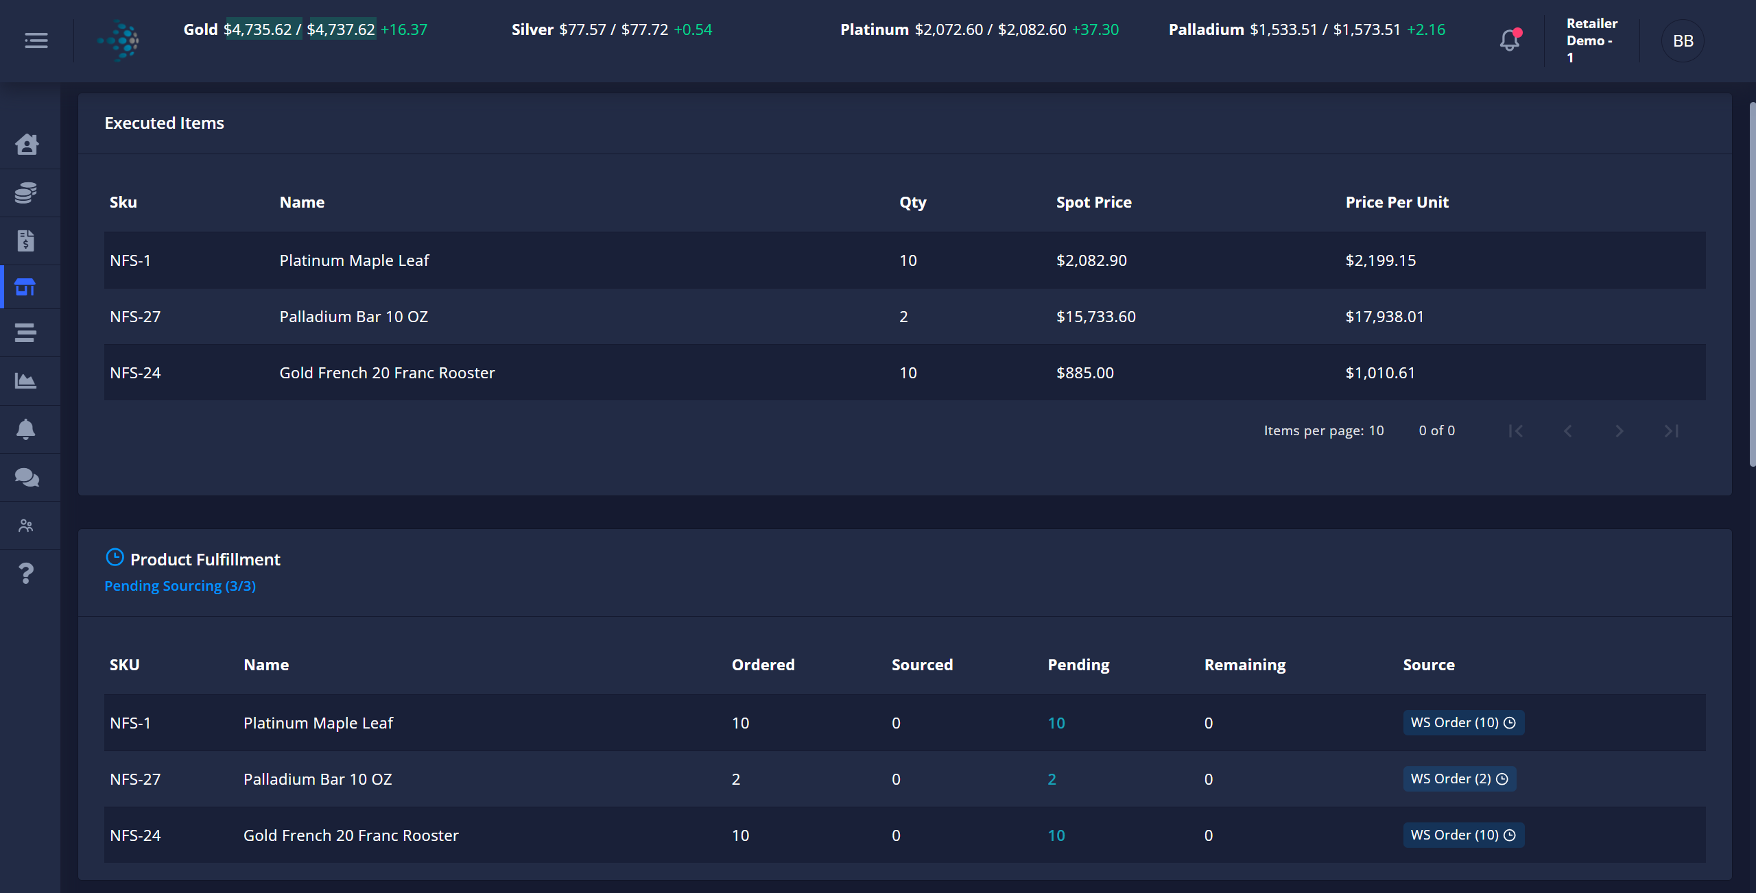Viewport: 1756px width, 893px height.
Task: Open WS Order (2) for Palladium Bar
Action: point(1459,779)
